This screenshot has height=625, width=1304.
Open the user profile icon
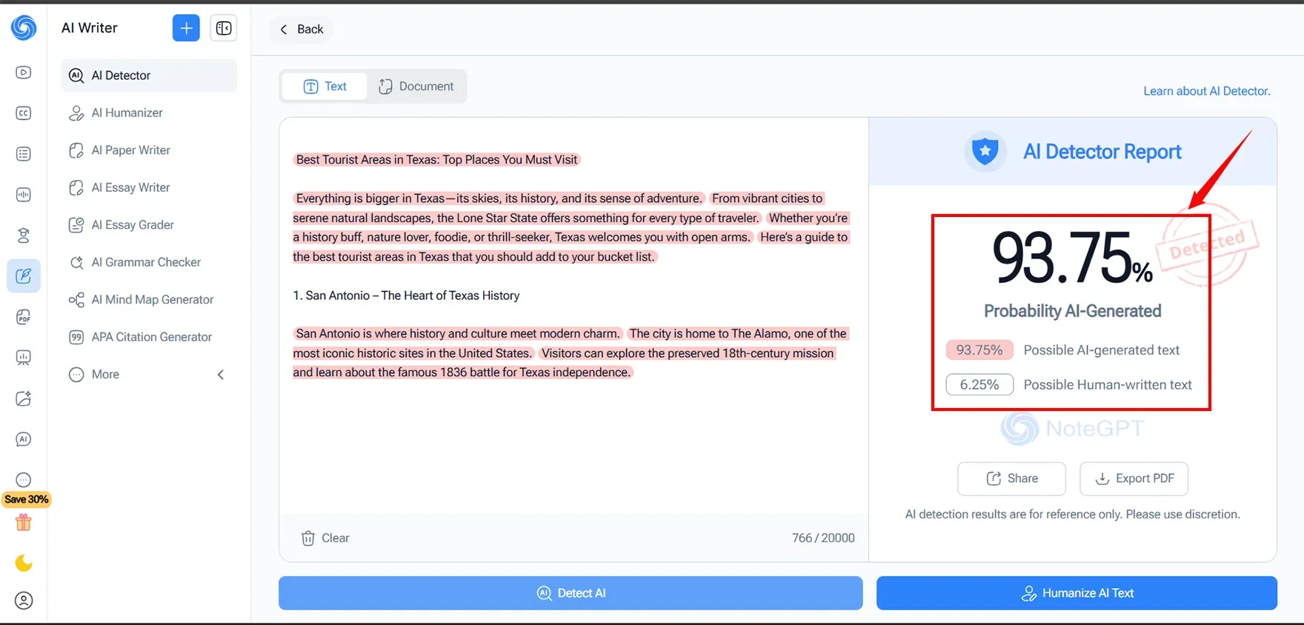[24, 601]
